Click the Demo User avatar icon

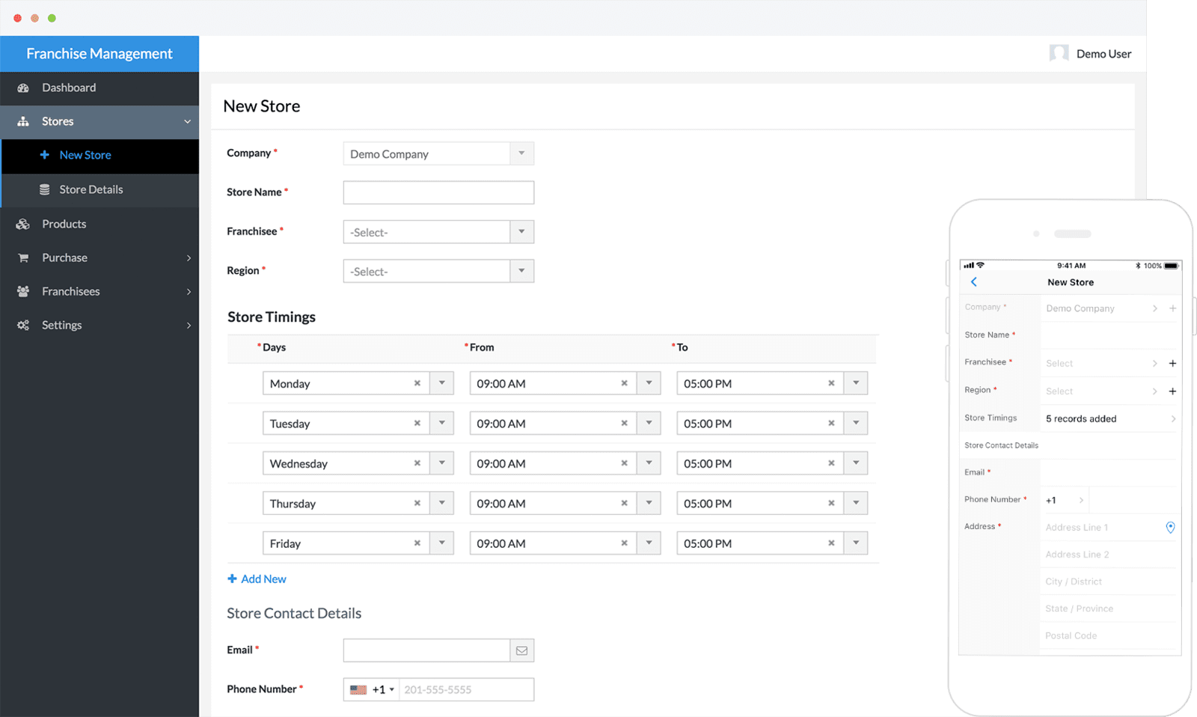coord(1059,53)
